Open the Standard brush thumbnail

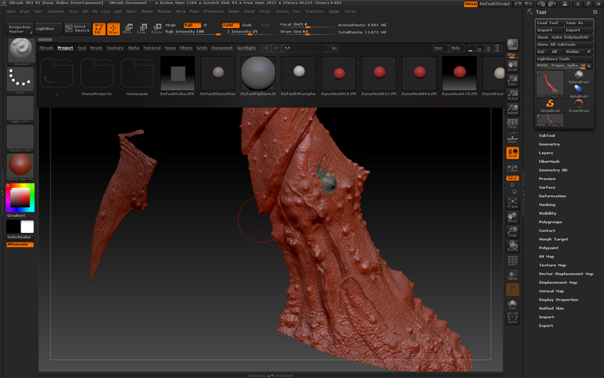(x=21, y=51)
